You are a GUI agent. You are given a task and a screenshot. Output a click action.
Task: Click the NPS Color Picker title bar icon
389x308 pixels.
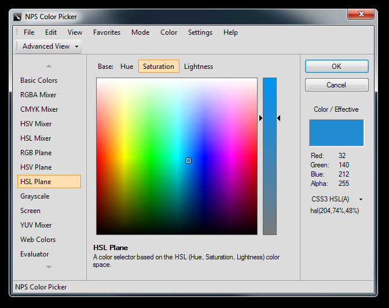tap(17, 17)
